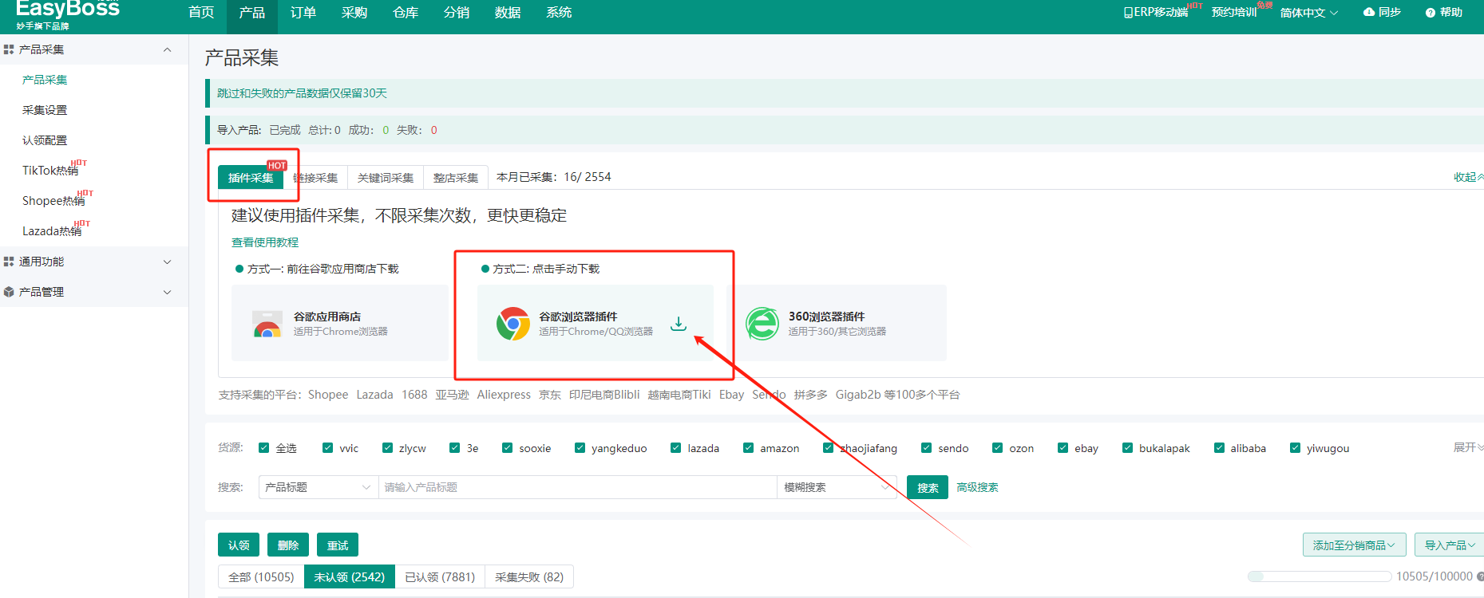Click the Chrome browser plugin logo
Viewport: 1484px width, 598px height.
(513, 324)
